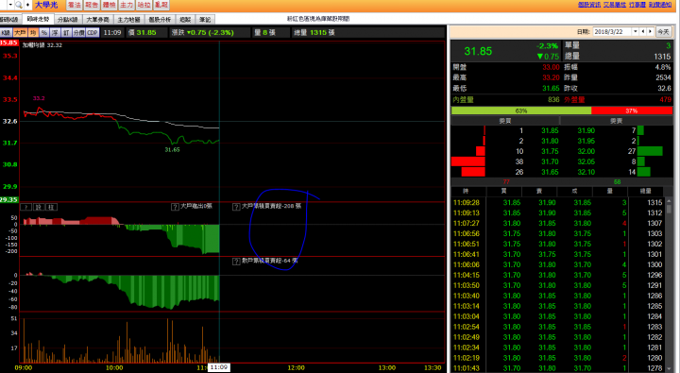Click the 總量 1315 張 field in info bar
The height and width of the screenshot is (373, 680).
pos(314,32)
